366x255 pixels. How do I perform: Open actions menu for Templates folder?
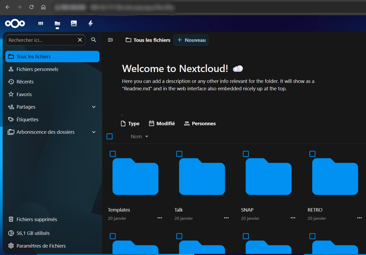(x=160, y=218)
